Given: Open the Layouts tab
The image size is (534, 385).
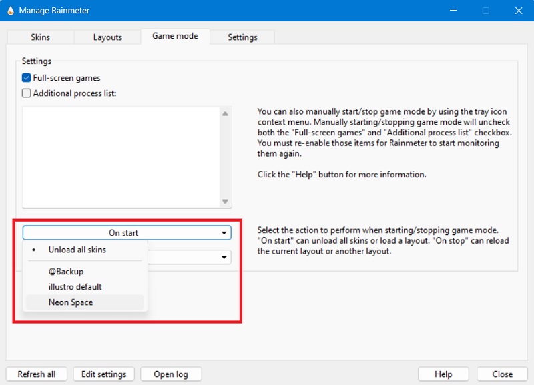Looking at the screenshot, I should (x=107, y=37).
